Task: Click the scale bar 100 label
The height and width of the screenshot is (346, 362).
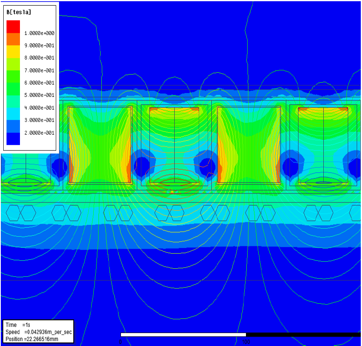Action: (x=246, y=342)
